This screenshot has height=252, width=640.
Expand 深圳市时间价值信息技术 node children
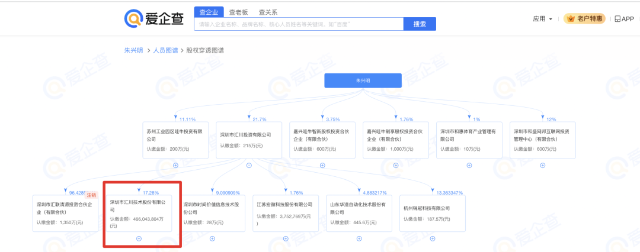point(212,238)
